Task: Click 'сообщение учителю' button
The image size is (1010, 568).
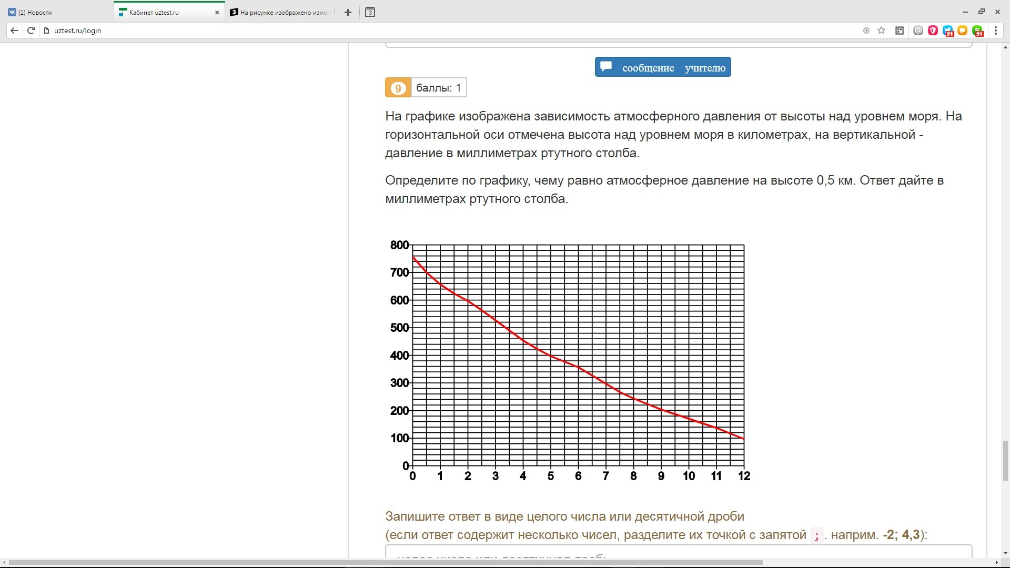Action: click(x=663, y=67)
